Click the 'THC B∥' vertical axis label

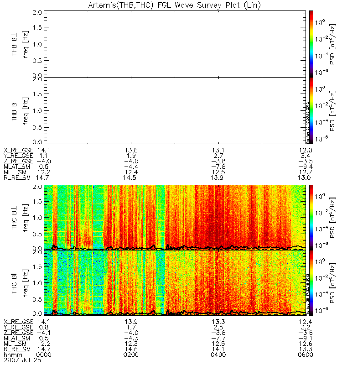click(x=14, y=283)
